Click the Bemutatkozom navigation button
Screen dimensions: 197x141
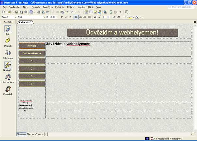[x=32, y=53]
